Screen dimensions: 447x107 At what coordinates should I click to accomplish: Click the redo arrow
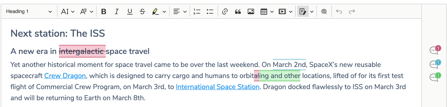click(x=352, y=11)
